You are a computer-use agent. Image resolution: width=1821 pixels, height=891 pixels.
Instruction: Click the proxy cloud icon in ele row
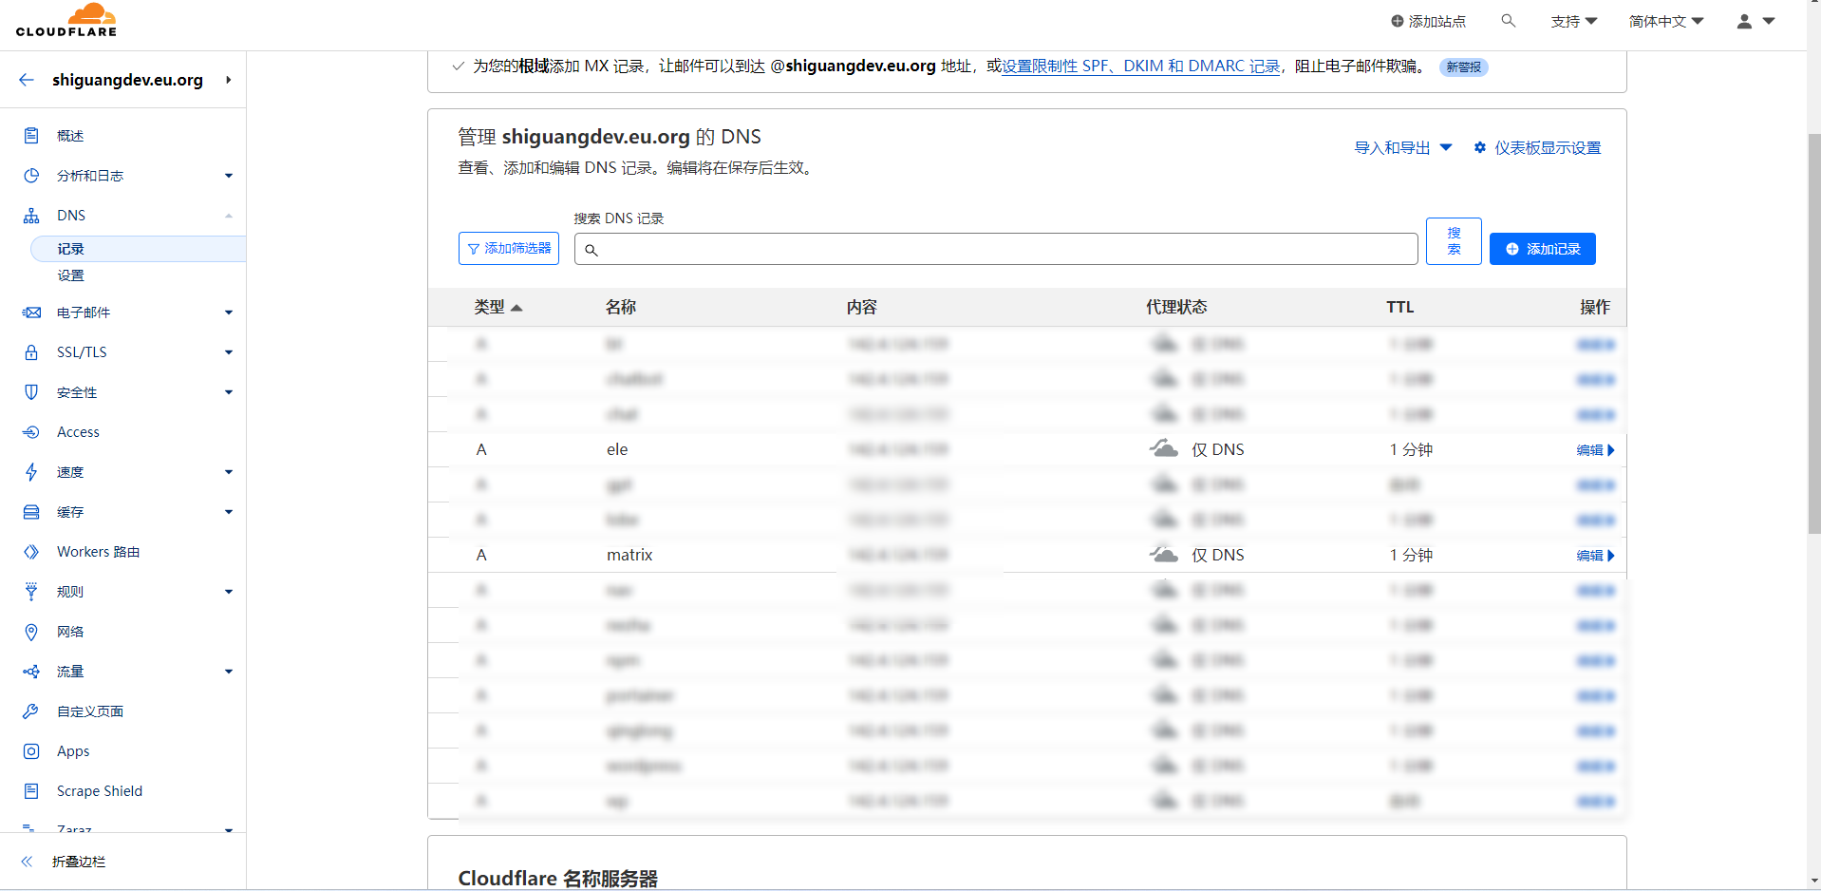pos(1164,448)
